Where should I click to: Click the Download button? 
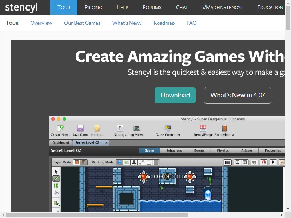pyautogui.click(x=175, y=95)
